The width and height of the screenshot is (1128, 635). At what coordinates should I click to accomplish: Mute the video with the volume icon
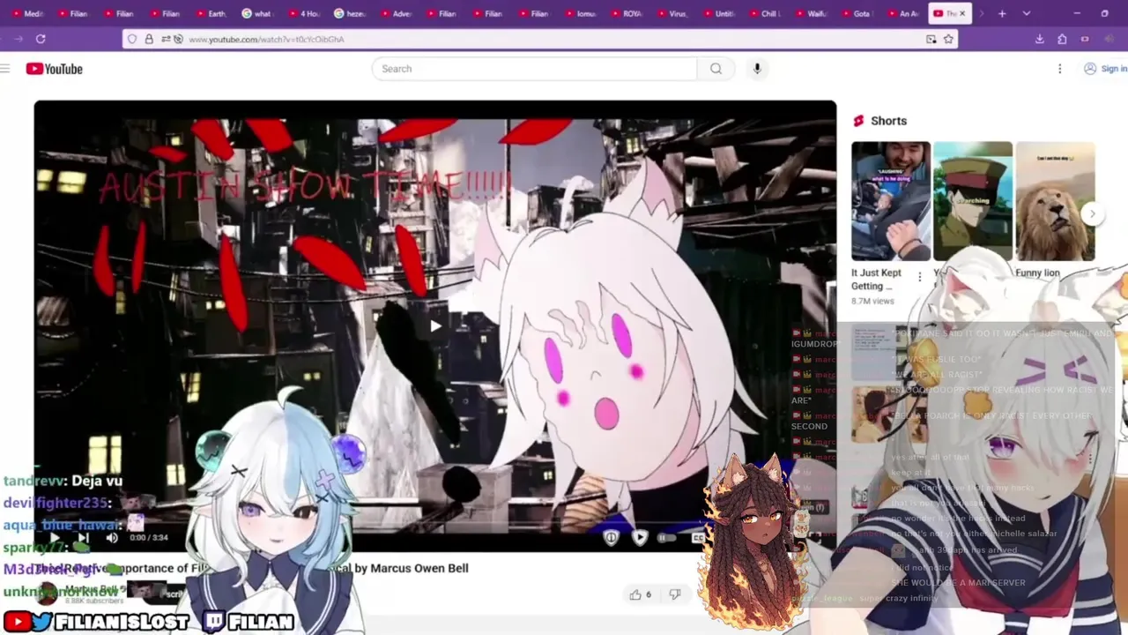112,537
